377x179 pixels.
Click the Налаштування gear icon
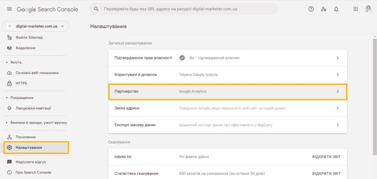pyautogui.click(x=9, y=147)
